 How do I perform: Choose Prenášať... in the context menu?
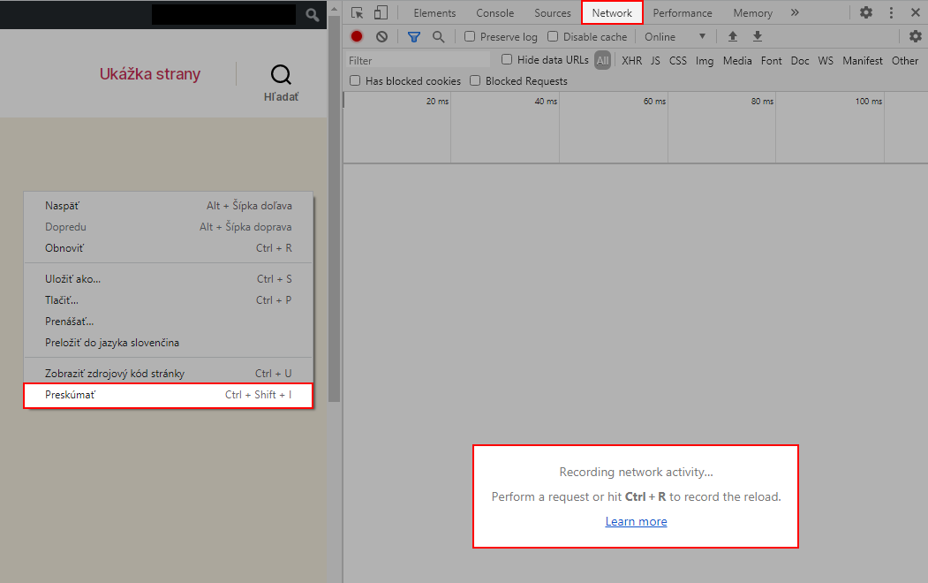(x=168, y=322)
